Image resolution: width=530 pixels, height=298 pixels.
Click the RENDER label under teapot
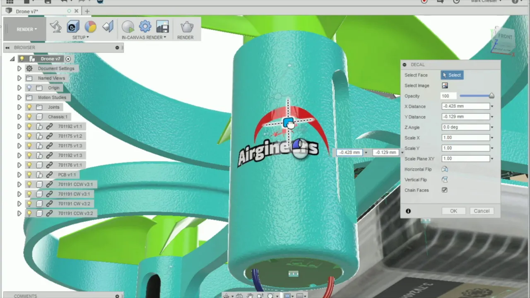[185, 37]
